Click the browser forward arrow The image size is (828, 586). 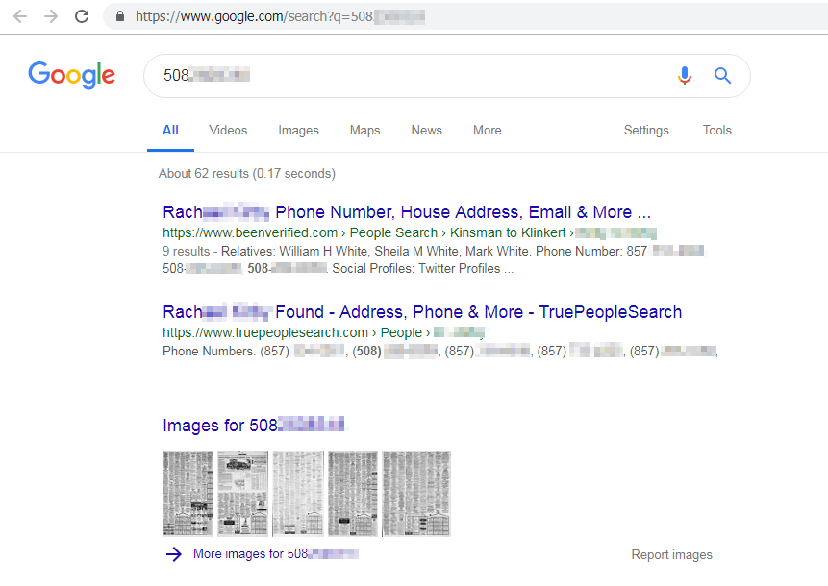[51, 16]
